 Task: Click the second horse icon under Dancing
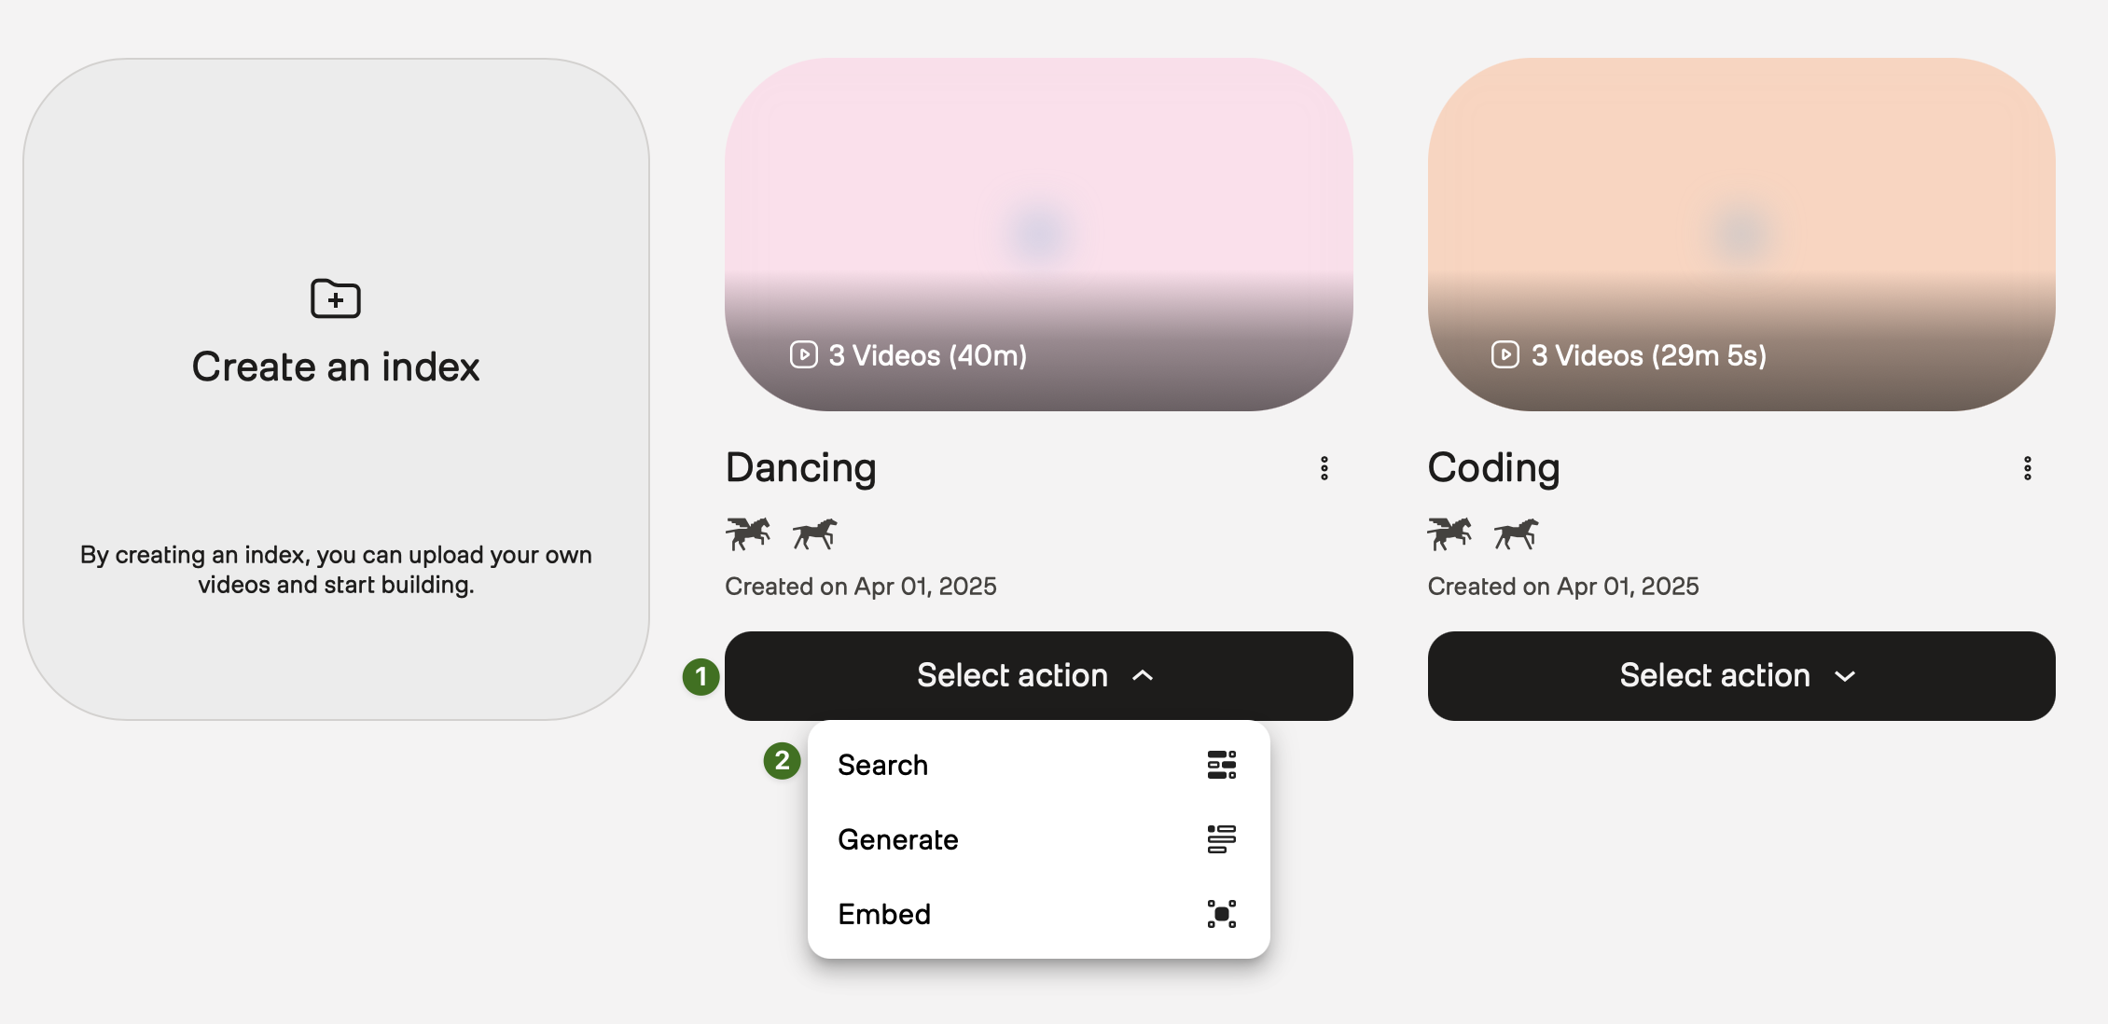[x=815, y=533]
